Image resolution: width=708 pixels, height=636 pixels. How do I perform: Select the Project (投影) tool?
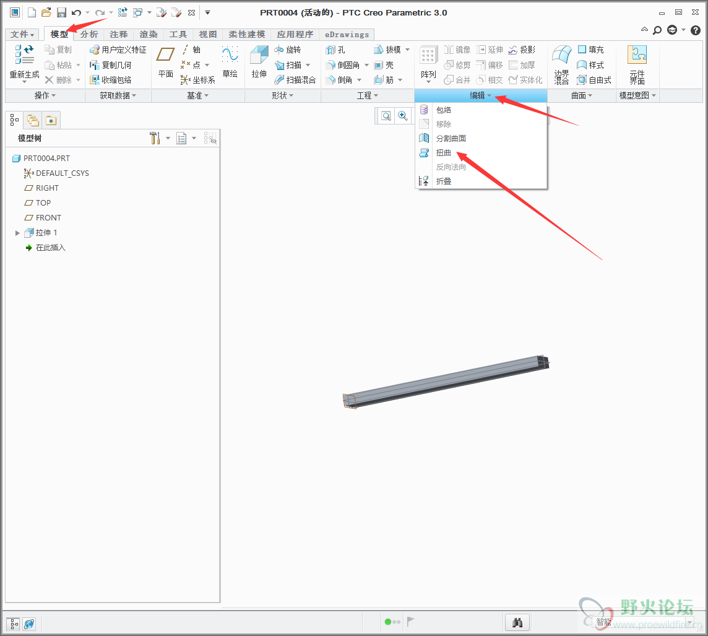522,50
